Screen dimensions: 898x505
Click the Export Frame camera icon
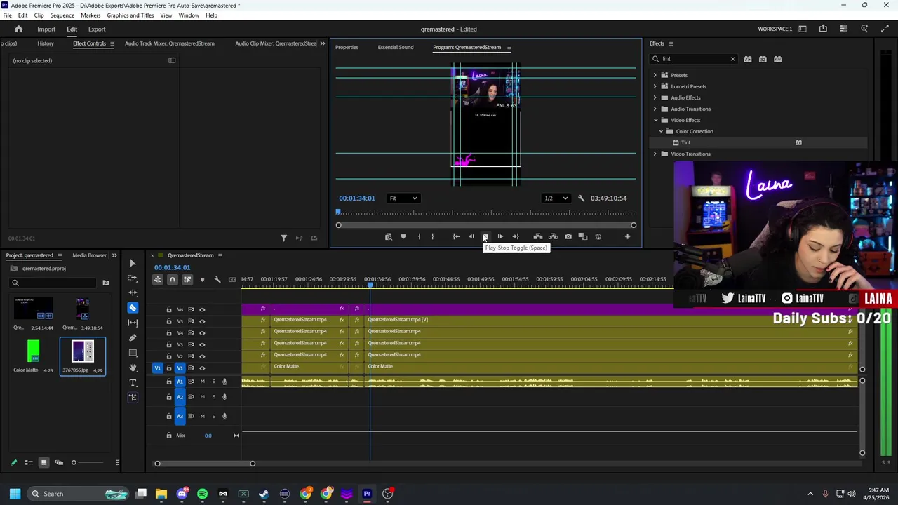[x=568, y=236]
